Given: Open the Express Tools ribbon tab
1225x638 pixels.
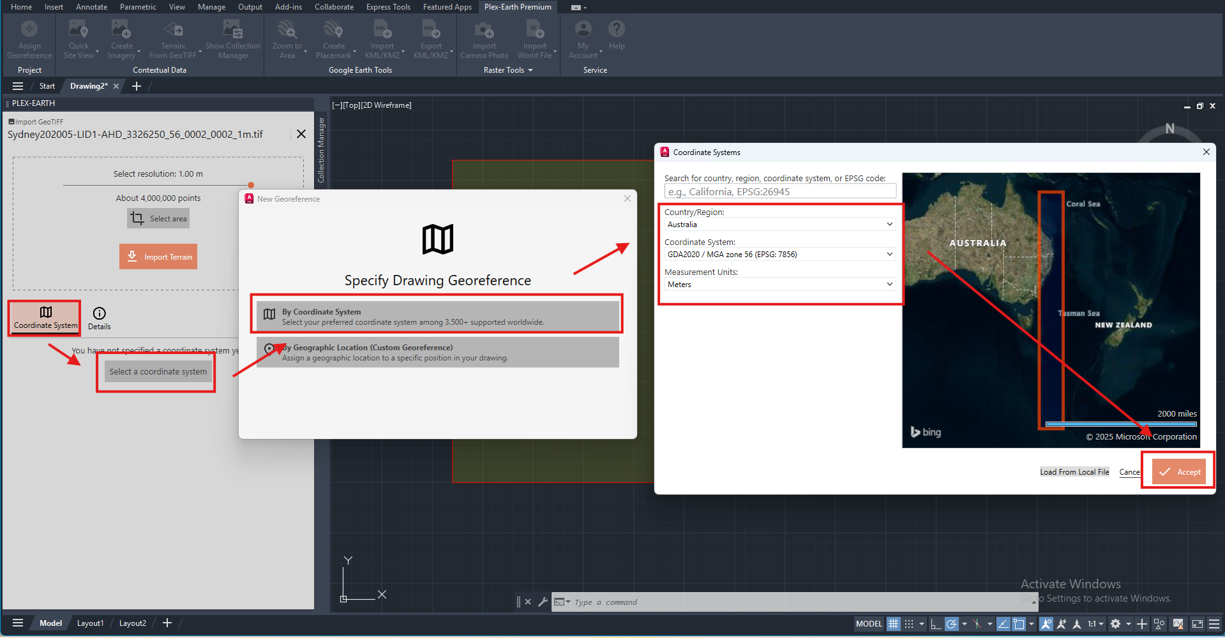Looking at the screenshot, I should click(388, 7).
